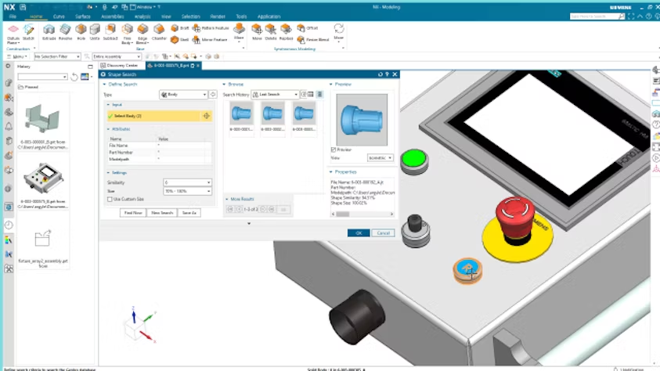Select the Extrude tool in ribbon
Screen dimensions: 660x371
click(x=49, y=31)
